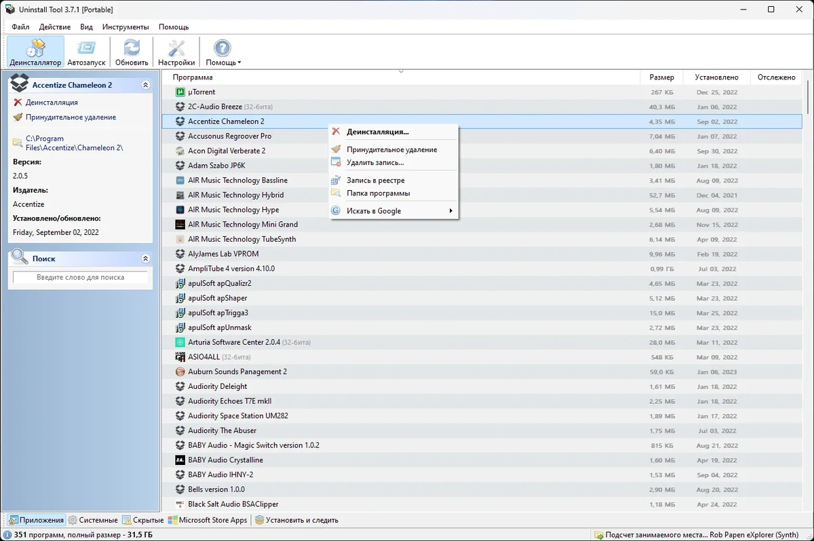Click the ASIO4ALL program icon
Screen dimensions: 814x541
tap(180, 357)
